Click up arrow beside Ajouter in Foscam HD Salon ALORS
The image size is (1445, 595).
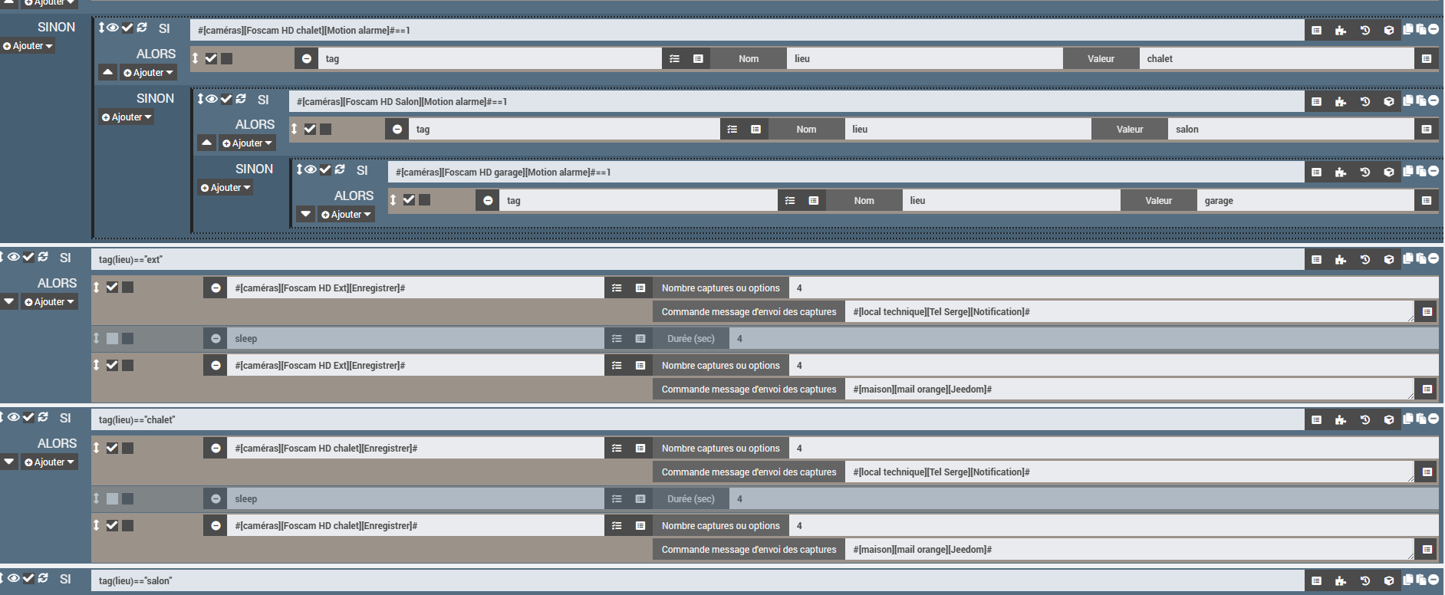(x=207, y=143)
